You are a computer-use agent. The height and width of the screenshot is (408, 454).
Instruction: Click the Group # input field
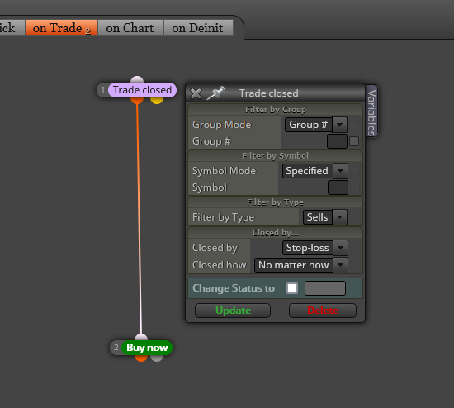(337, 141)
